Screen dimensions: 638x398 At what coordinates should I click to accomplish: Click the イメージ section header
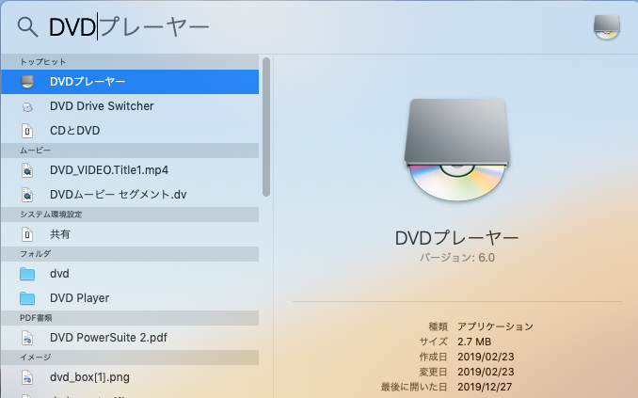point(130,358)
